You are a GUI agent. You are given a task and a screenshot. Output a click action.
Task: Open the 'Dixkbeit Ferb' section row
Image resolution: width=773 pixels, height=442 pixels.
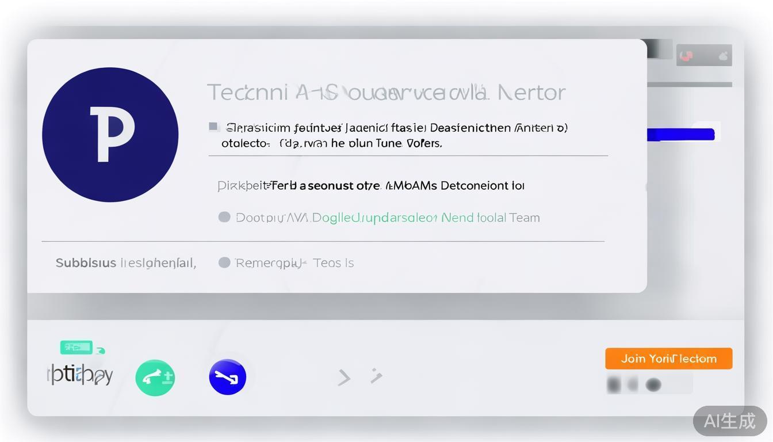(371, 185)
